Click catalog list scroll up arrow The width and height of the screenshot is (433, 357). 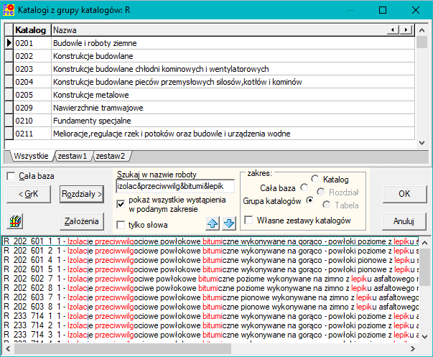(422, 30)
